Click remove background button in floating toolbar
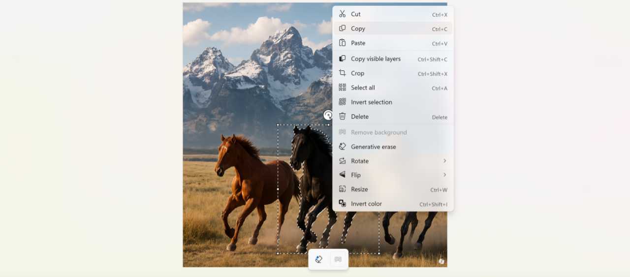630x277 pixels. pyautogui.click(x=338, y=259)
